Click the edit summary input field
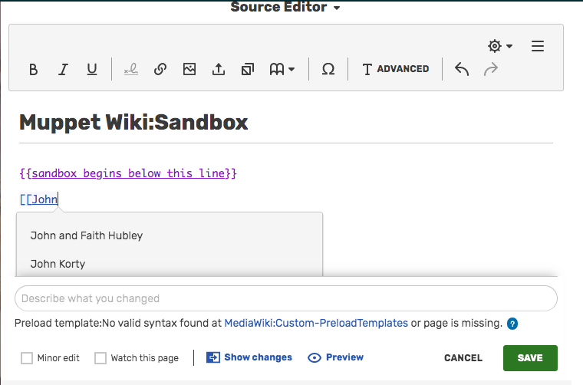 (285, 298)
